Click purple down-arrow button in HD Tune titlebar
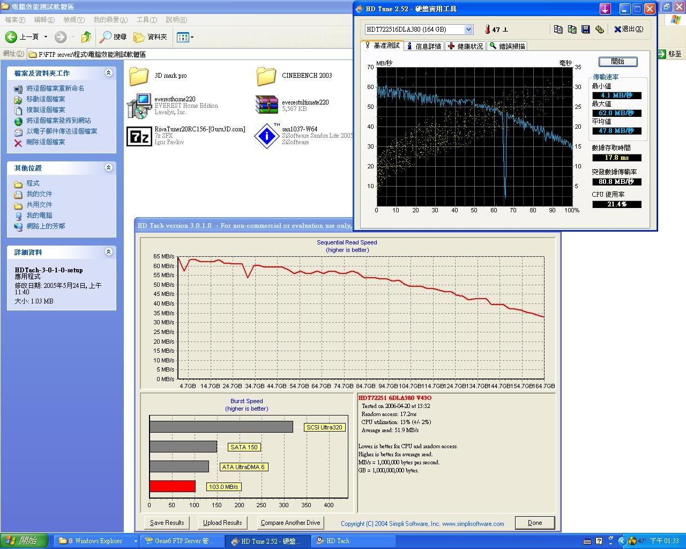The width and height of the screenshot is (686, 549). click(605, 9)
